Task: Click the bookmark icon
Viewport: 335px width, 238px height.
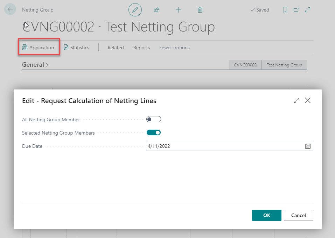Action: pyautogui.click(x=285, y=10)
